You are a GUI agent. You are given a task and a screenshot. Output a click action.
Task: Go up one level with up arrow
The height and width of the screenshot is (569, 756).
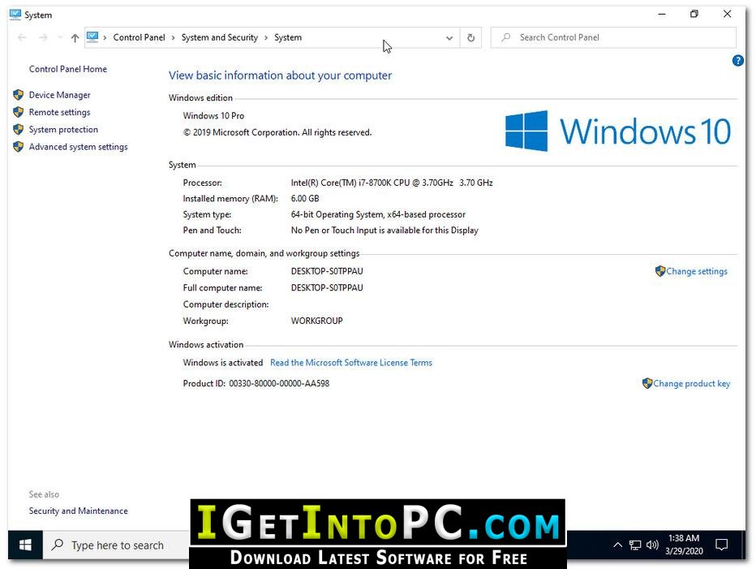pos(75,37)
